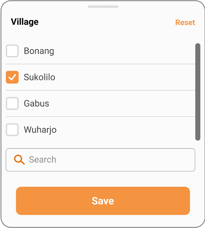Tick the Bonang checkbox

pos(12,51)
